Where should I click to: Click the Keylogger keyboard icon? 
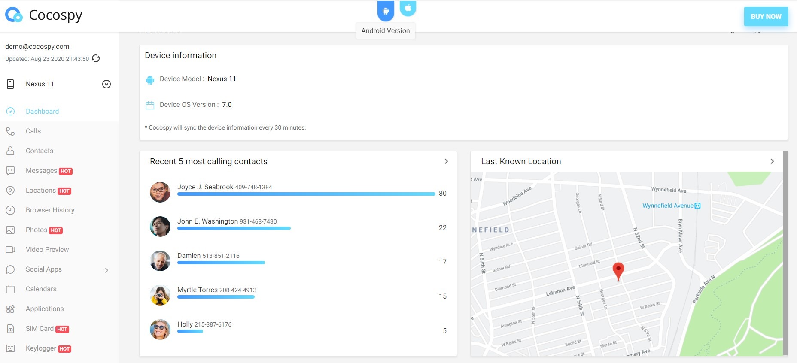[x=10, y=348]
